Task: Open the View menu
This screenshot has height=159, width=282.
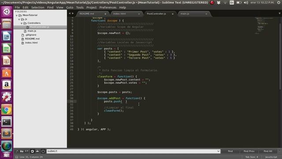Action: (x=60, y=8)
